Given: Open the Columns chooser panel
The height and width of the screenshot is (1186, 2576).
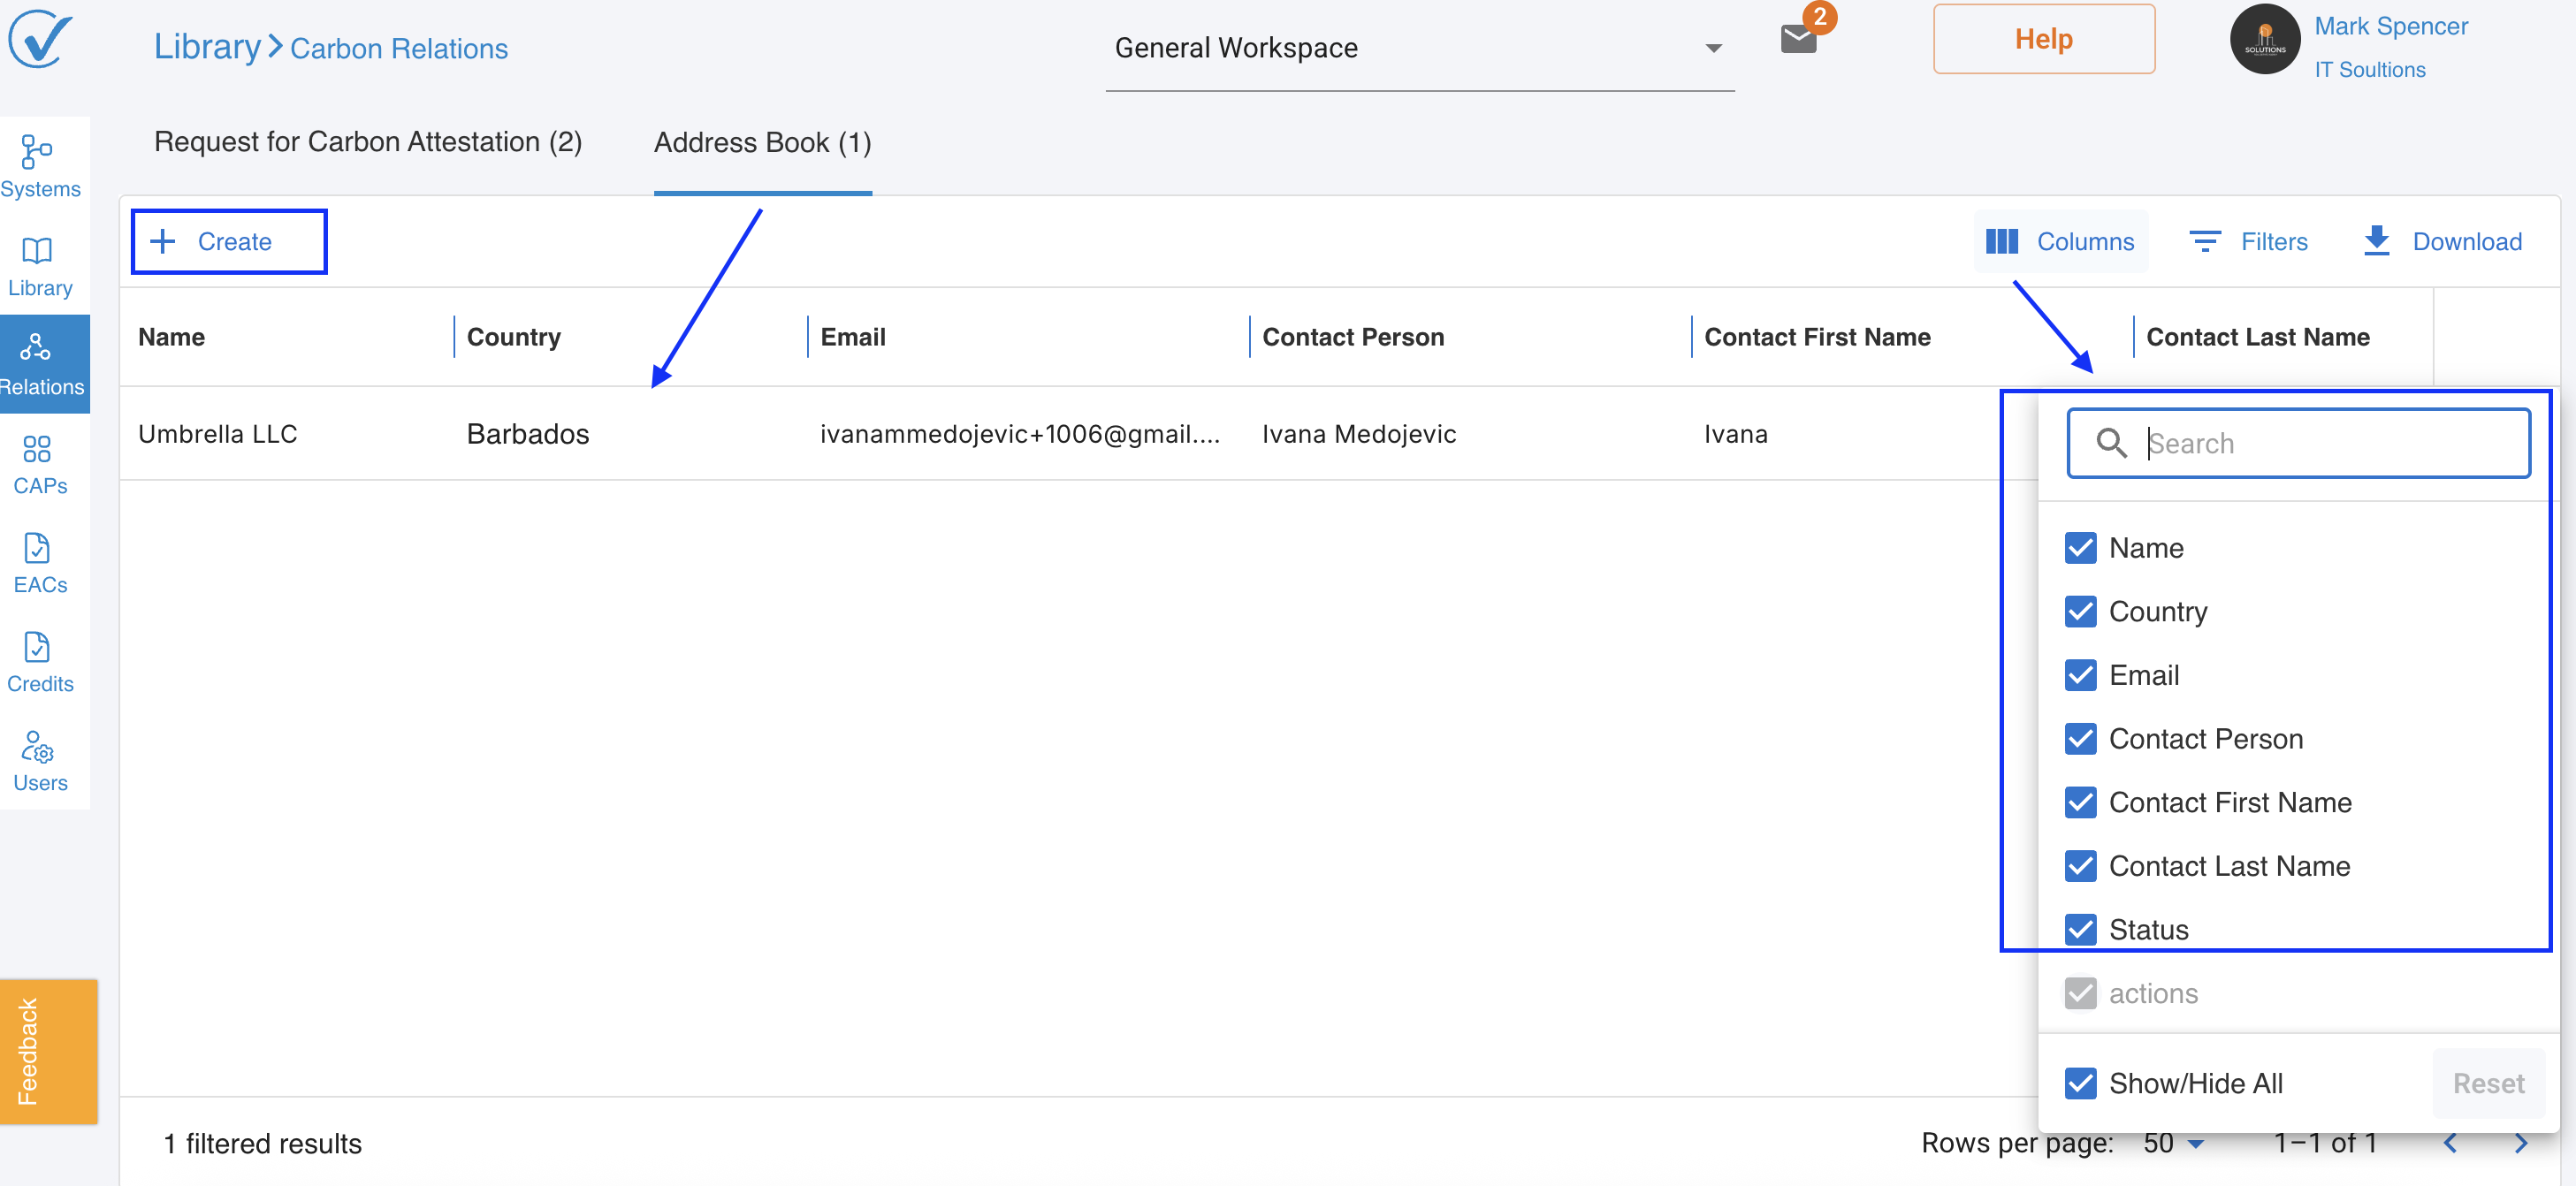Looking at the screenshot, I should point(2060,241).
